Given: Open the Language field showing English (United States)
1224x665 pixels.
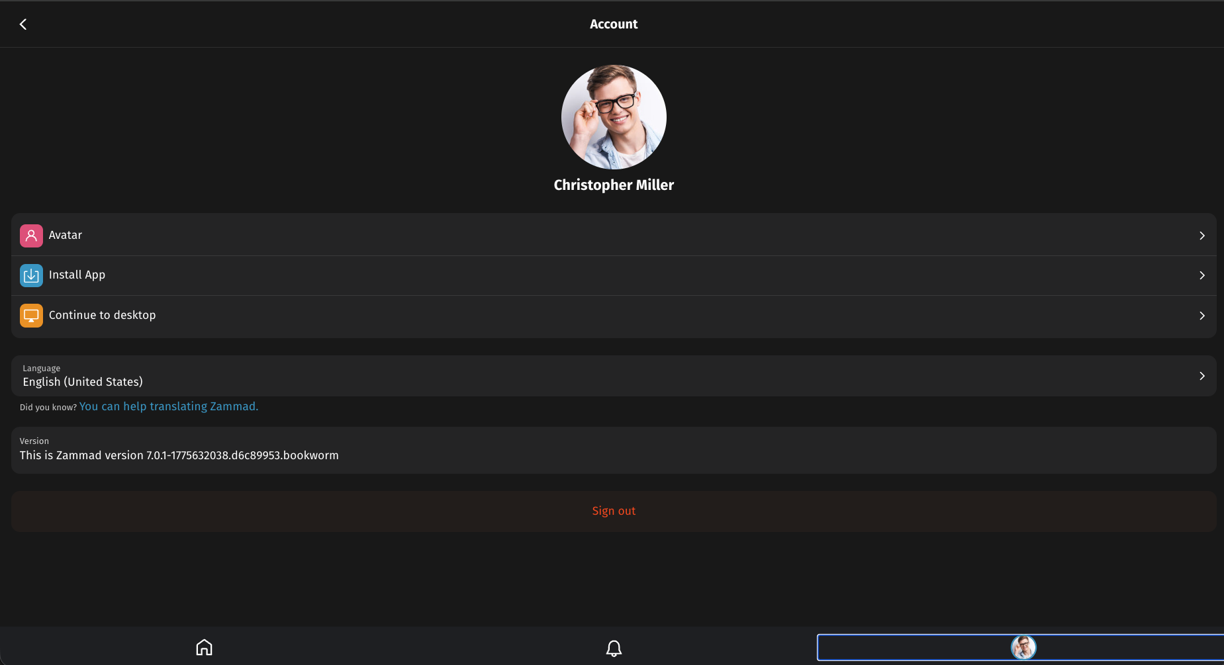Looking at the screenshot, I should [83, 382].
